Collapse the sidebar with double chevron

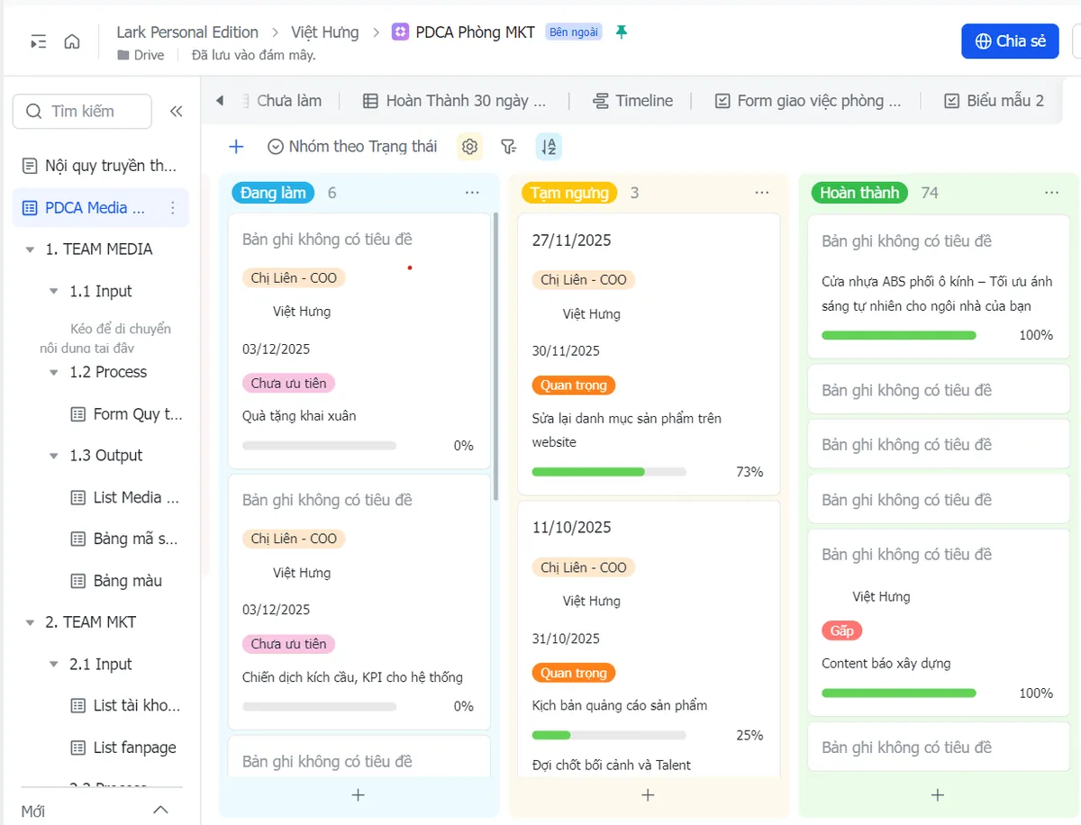point(177,112)
